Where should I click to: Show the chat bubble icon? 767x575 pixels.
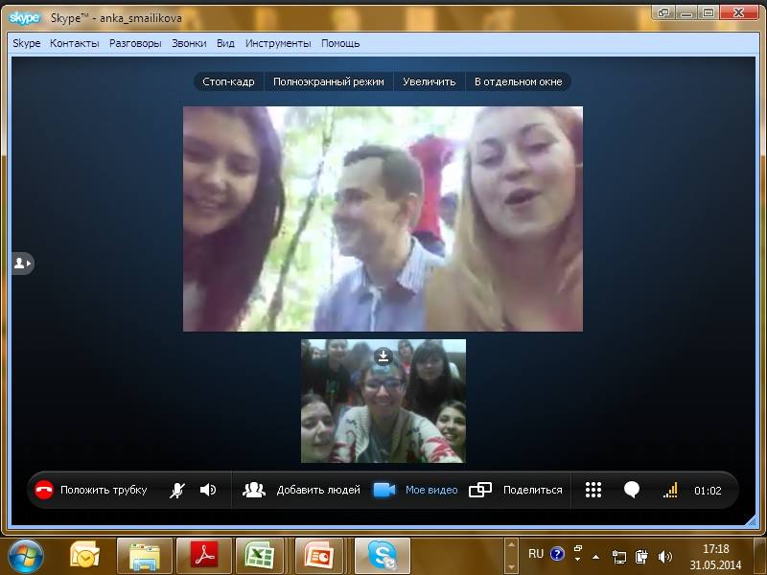632,490
